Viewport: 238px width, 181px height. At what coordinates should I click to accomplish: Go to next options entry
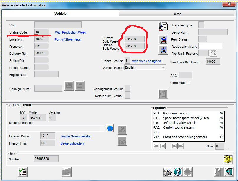point(174,146)
